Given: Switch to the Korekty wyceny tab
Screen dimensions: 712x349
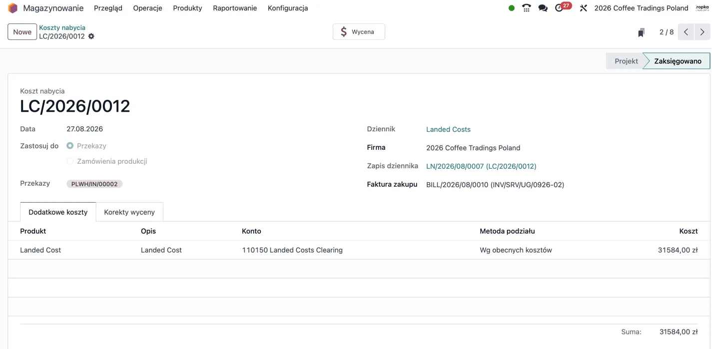Looking at the screenshot, I should [x=129, y=212].
